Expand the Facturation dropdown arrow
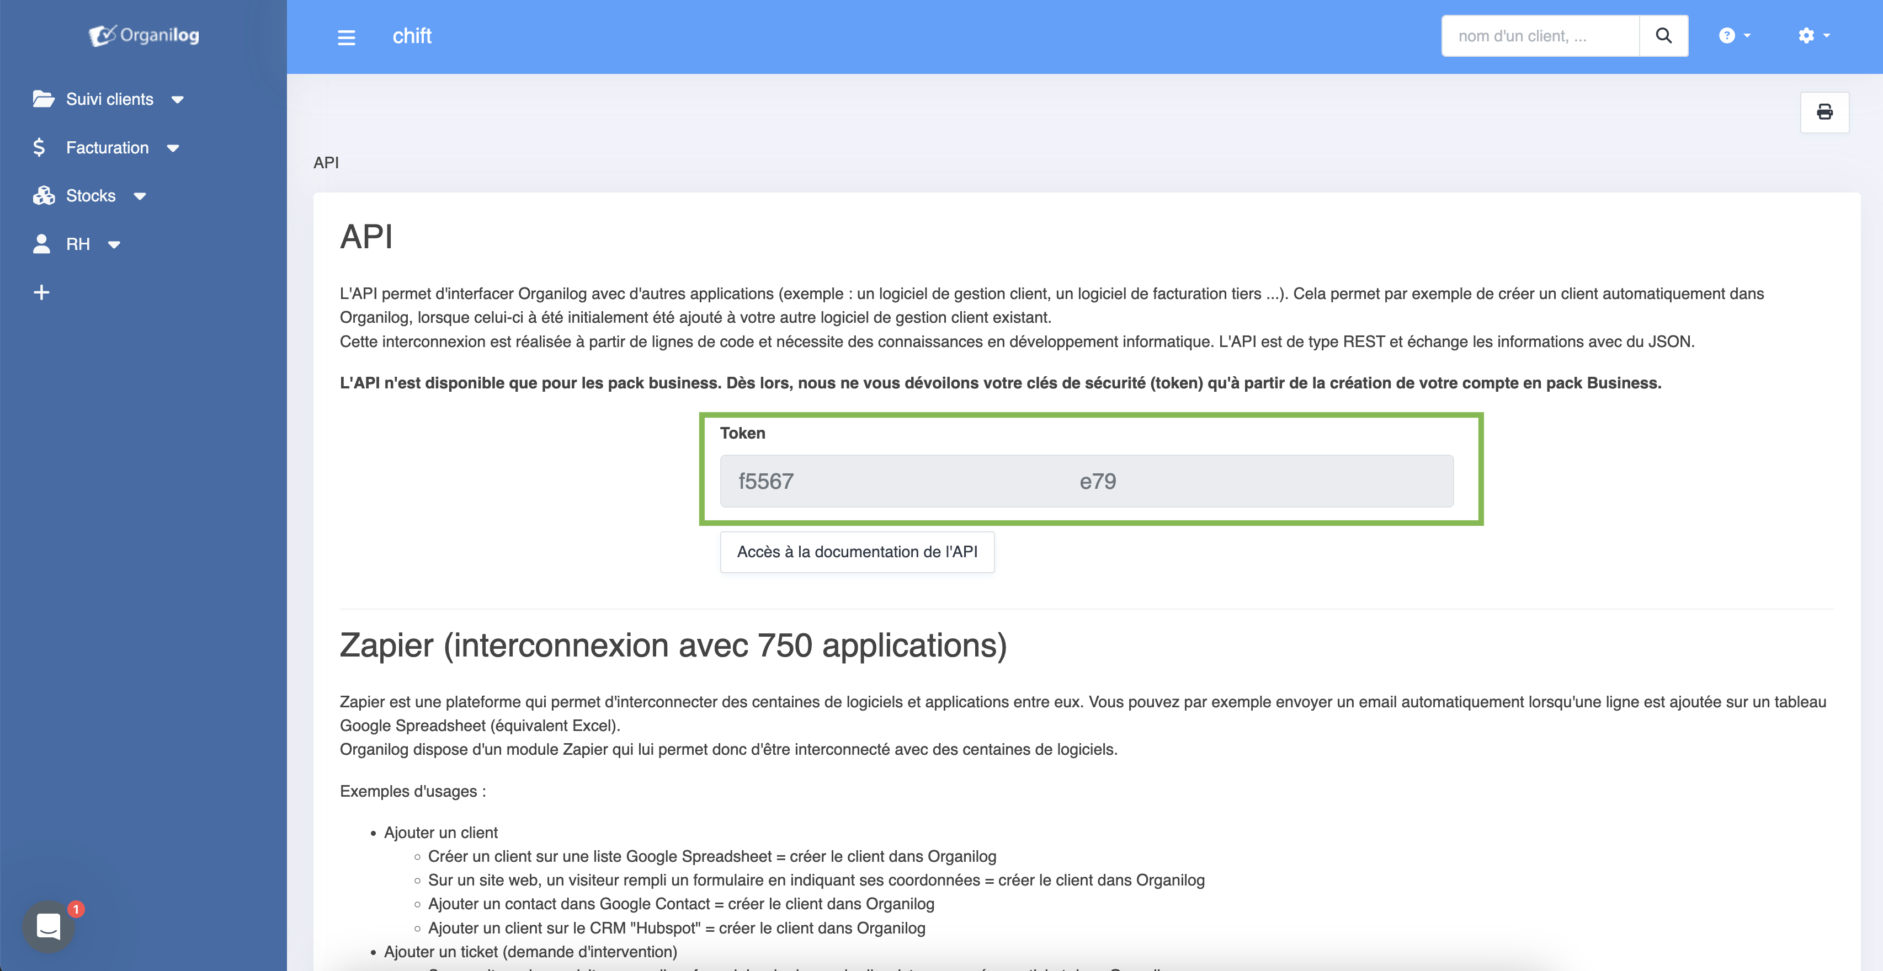Image resolution: width=1883 pixels, height=971 pixels. 173,148
